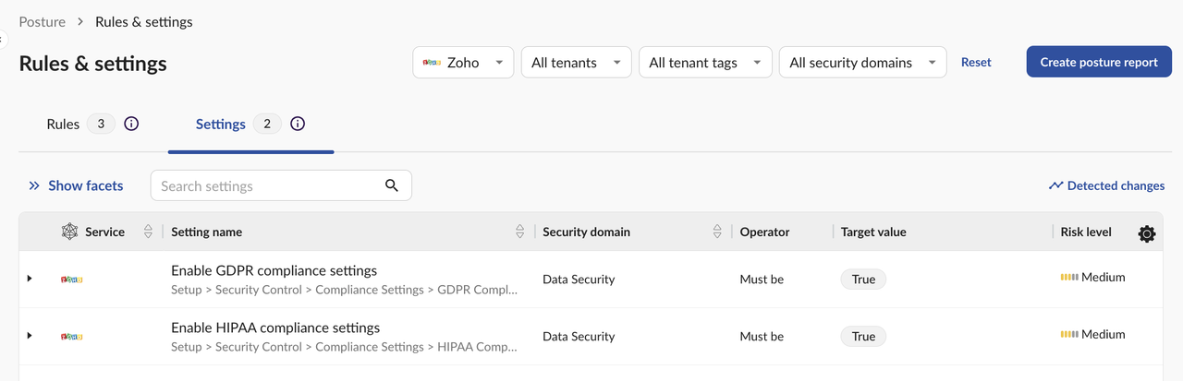Open the All tenant tags dropdown
The image size is (1183, 381).
click(x=705, y=63)
